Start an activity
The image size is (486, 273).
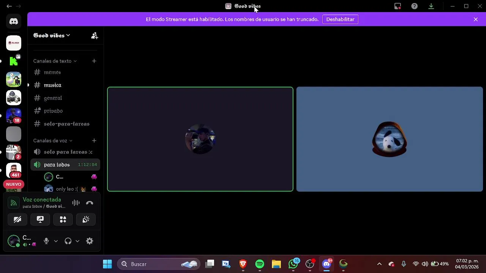point(63,220)
